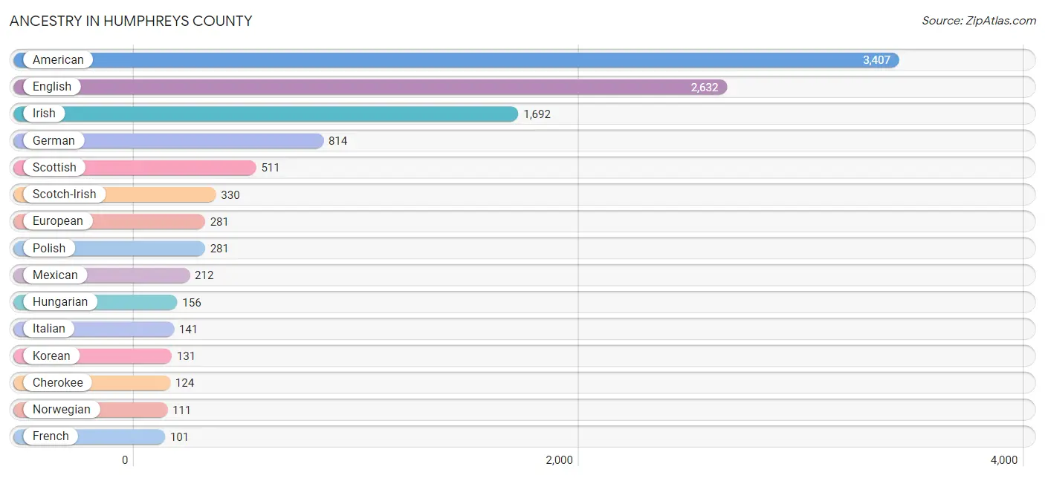Click the 'Hungarian' label
1045x478 pixels.
60,302
